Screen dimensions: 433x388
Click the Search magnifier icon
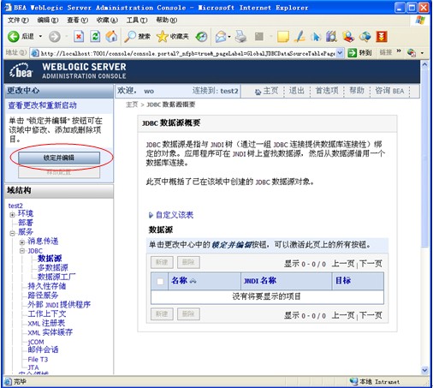coord(130,36)
